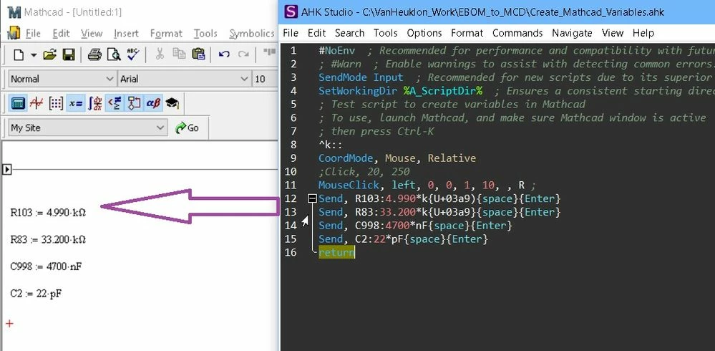The height and width of the screenshot is (351, 715).
Task: Click the ';Click, 20, 250' comment line
Action: pos(364,172)
